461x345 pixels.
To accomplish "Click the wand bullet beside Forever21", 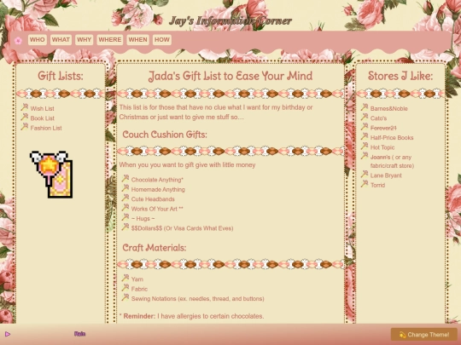I will pyautogui.click(x=365, y=126).
